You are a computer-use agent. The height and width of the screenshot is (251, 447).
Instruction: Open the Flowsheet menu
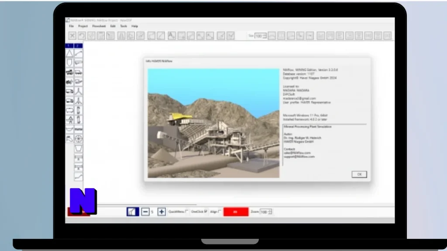coord(99,26)
